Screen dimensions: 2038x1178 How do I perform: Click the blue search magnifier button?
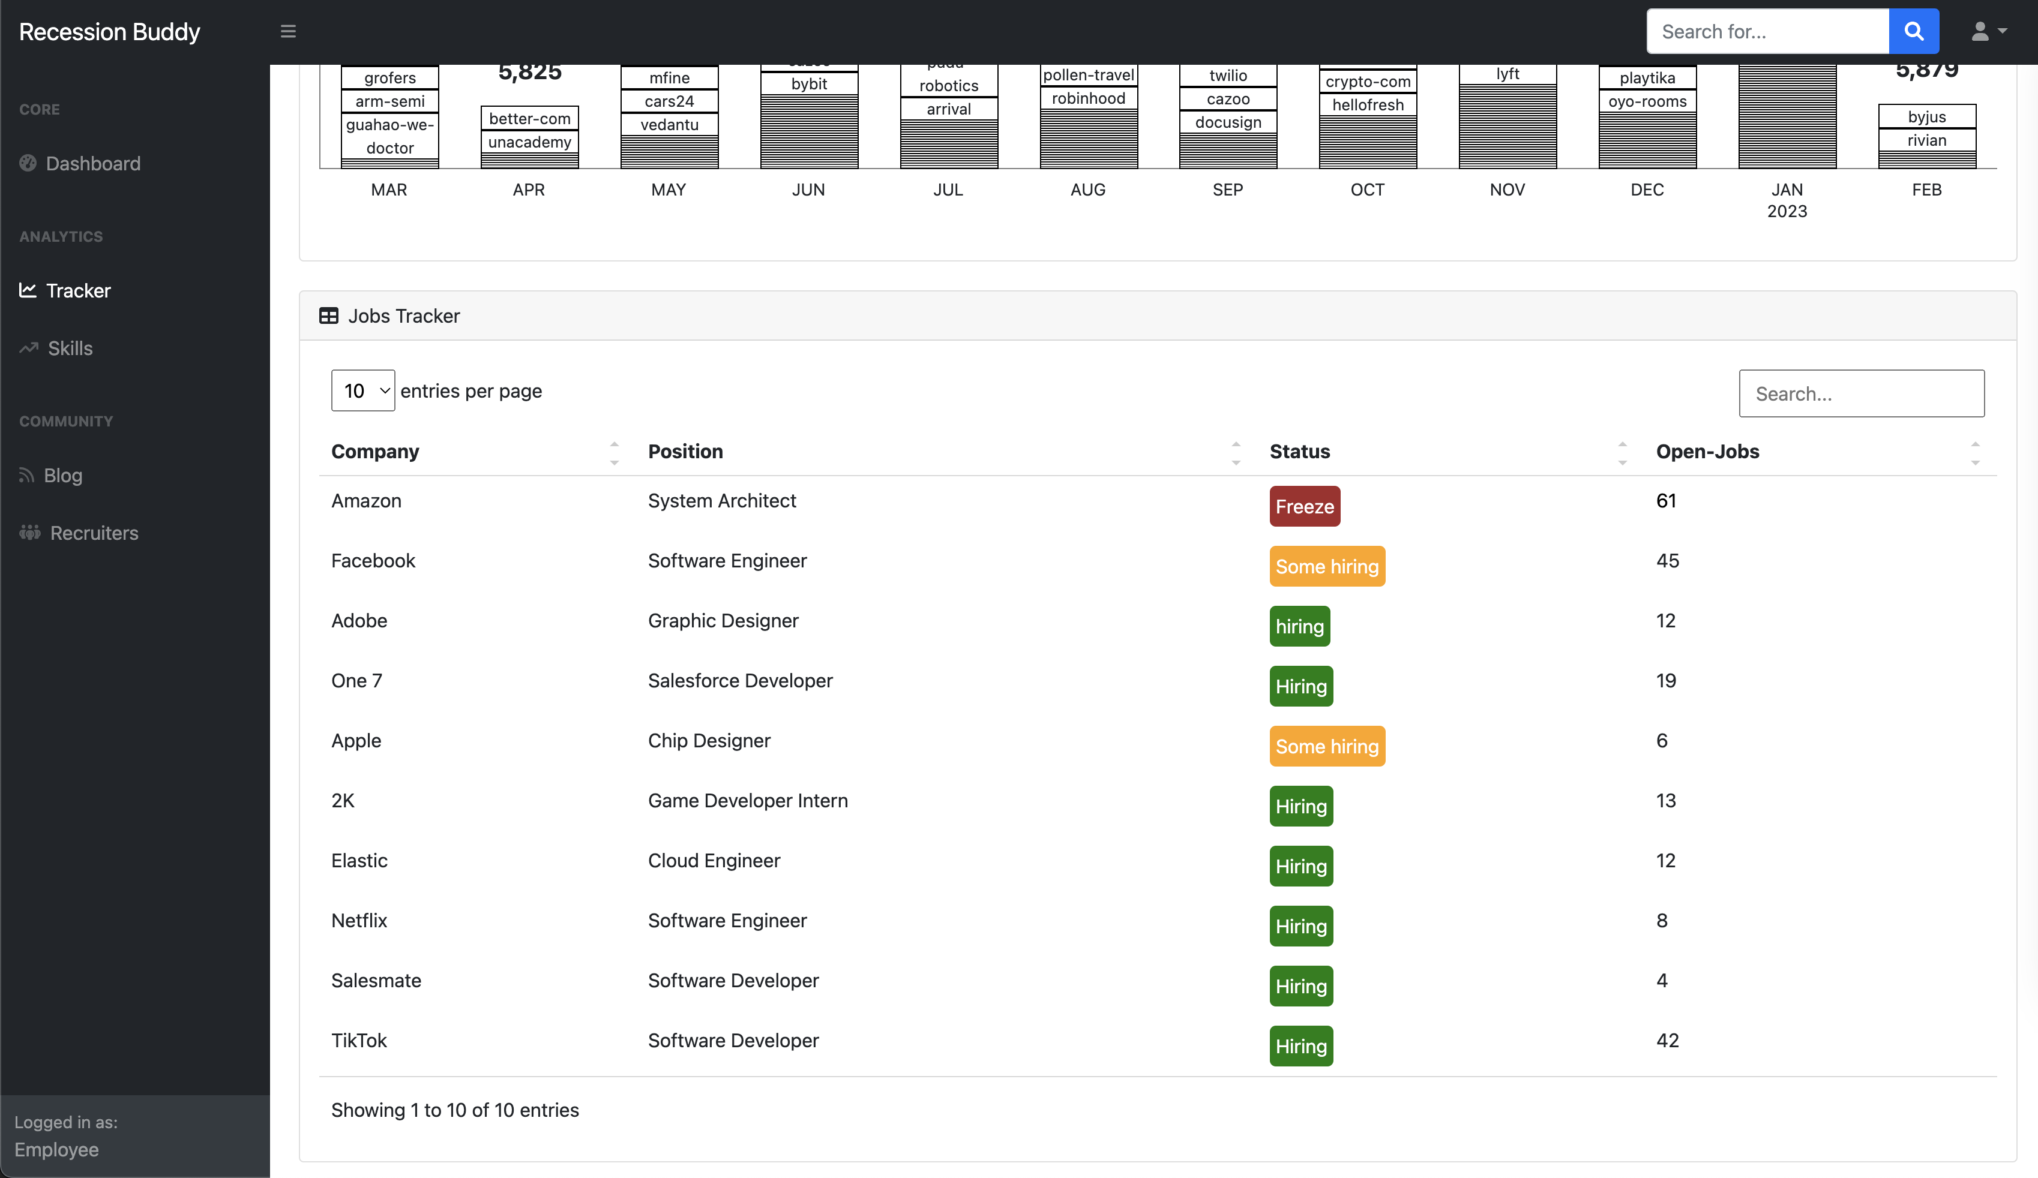(1913, 32)
